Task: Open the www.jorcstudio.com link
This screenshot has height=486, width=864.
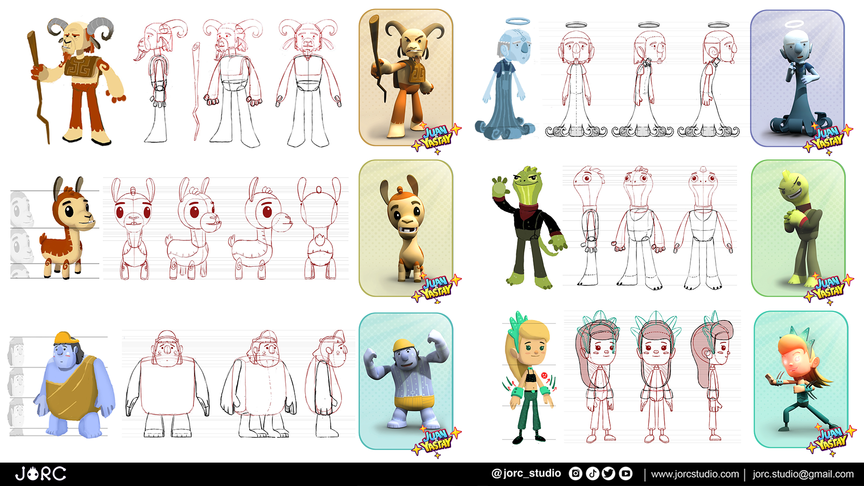Action: [x=695, y=474]
